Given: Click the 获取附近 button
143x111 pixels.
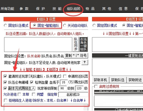Looking at the screenshot, I should [135, 80].
